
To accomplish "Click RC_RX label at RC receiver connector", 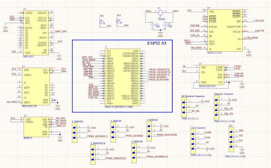I will [195, 111].
